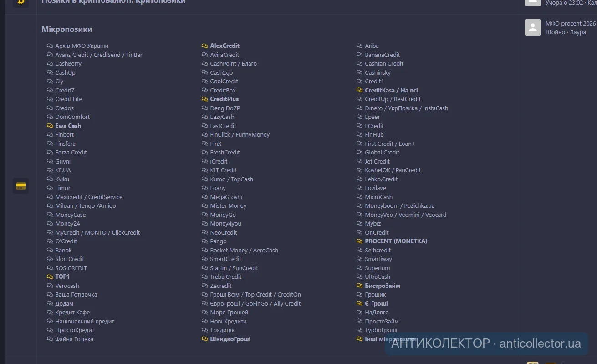Open the Starfin / SunCredit subforum
The width and height of the screenshot is (597, 364).
[234, 268]
